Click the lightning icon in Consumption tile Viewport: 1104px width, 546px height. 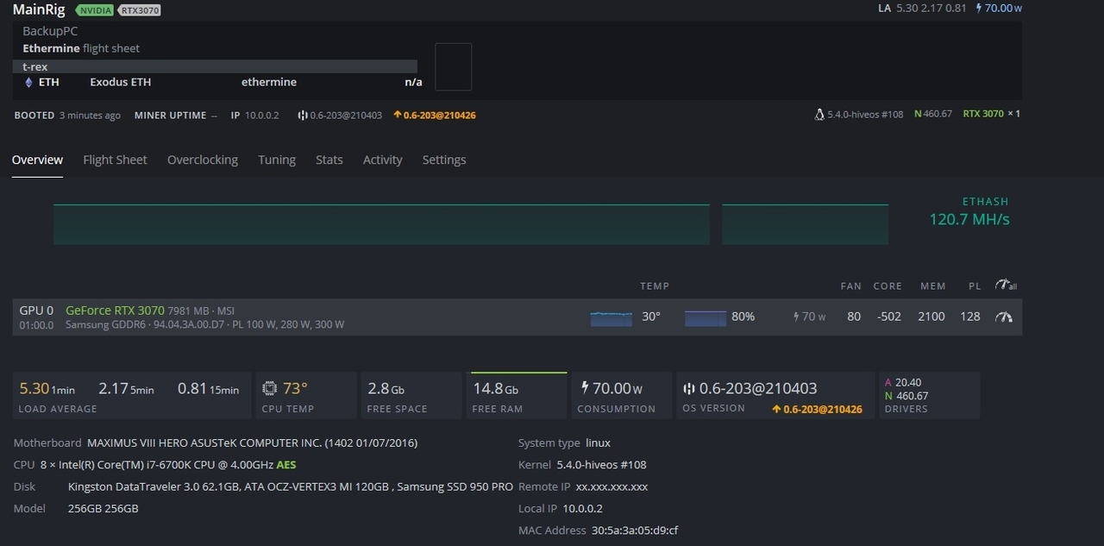point(585,388)
